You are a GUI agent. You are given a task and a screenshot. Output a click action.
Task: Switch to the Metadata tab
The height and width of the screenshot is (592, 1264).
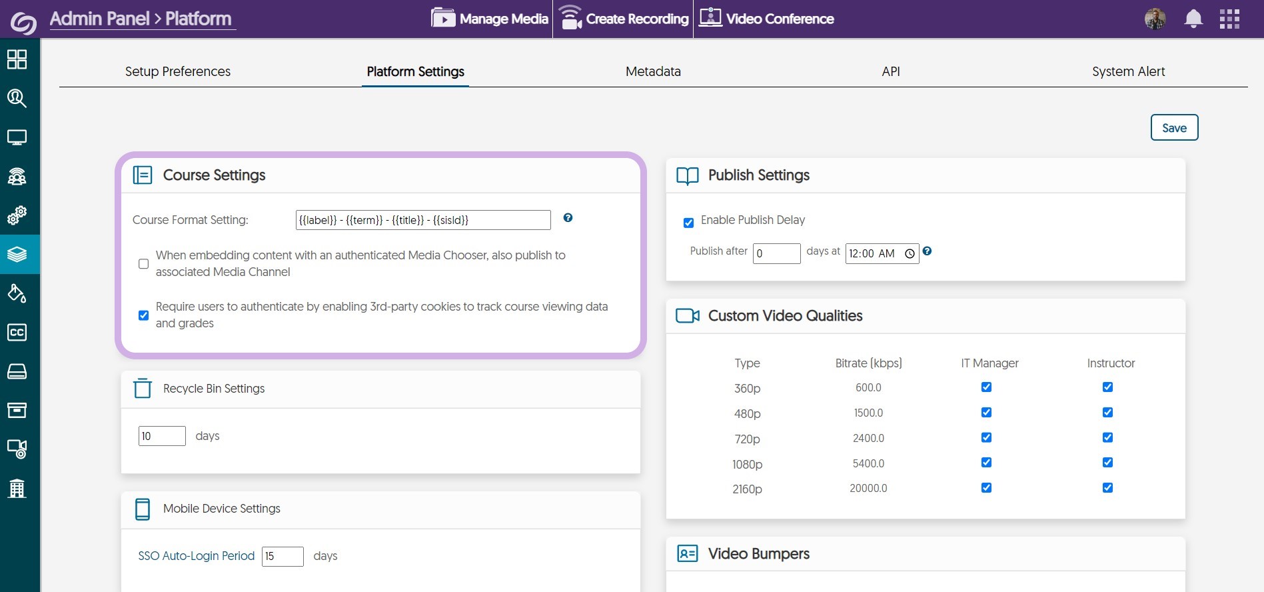click(652, 71)
